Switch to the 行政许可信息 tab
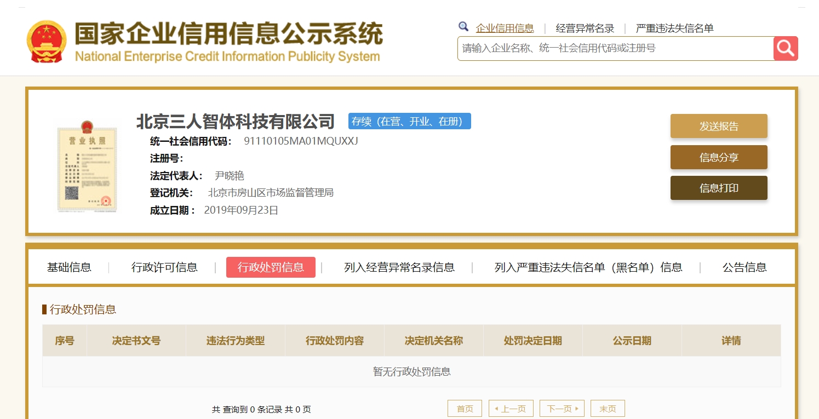Viewport: 819px width, 419px height. (x=164, y=267)
